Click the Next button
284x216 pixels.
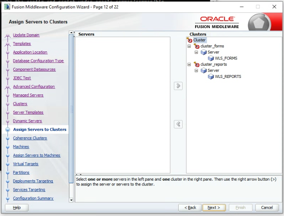(x=214, y=208)
